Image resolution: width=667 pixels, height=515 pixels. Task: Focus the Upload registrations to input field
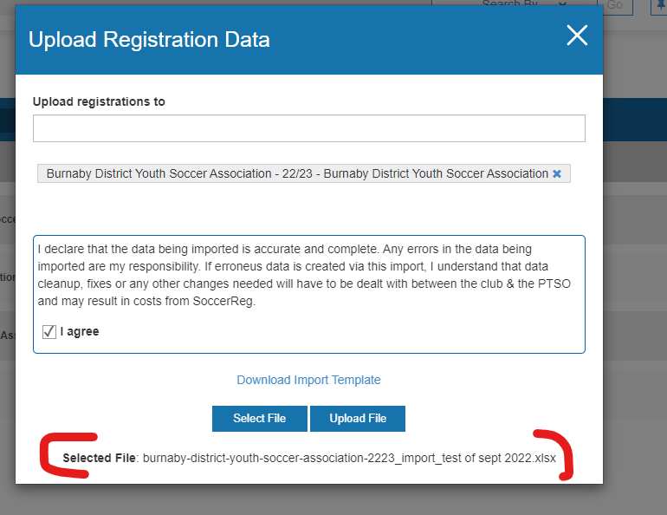pyautogui.click(x=308, y=128)
